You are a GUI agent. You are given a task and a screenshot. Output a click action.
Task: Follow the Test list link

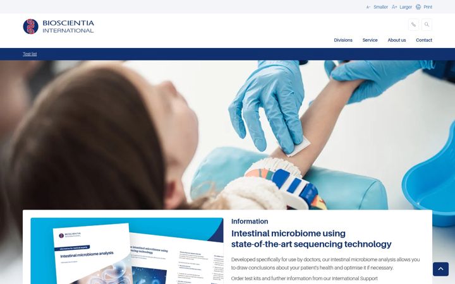(x=30, y=54)
